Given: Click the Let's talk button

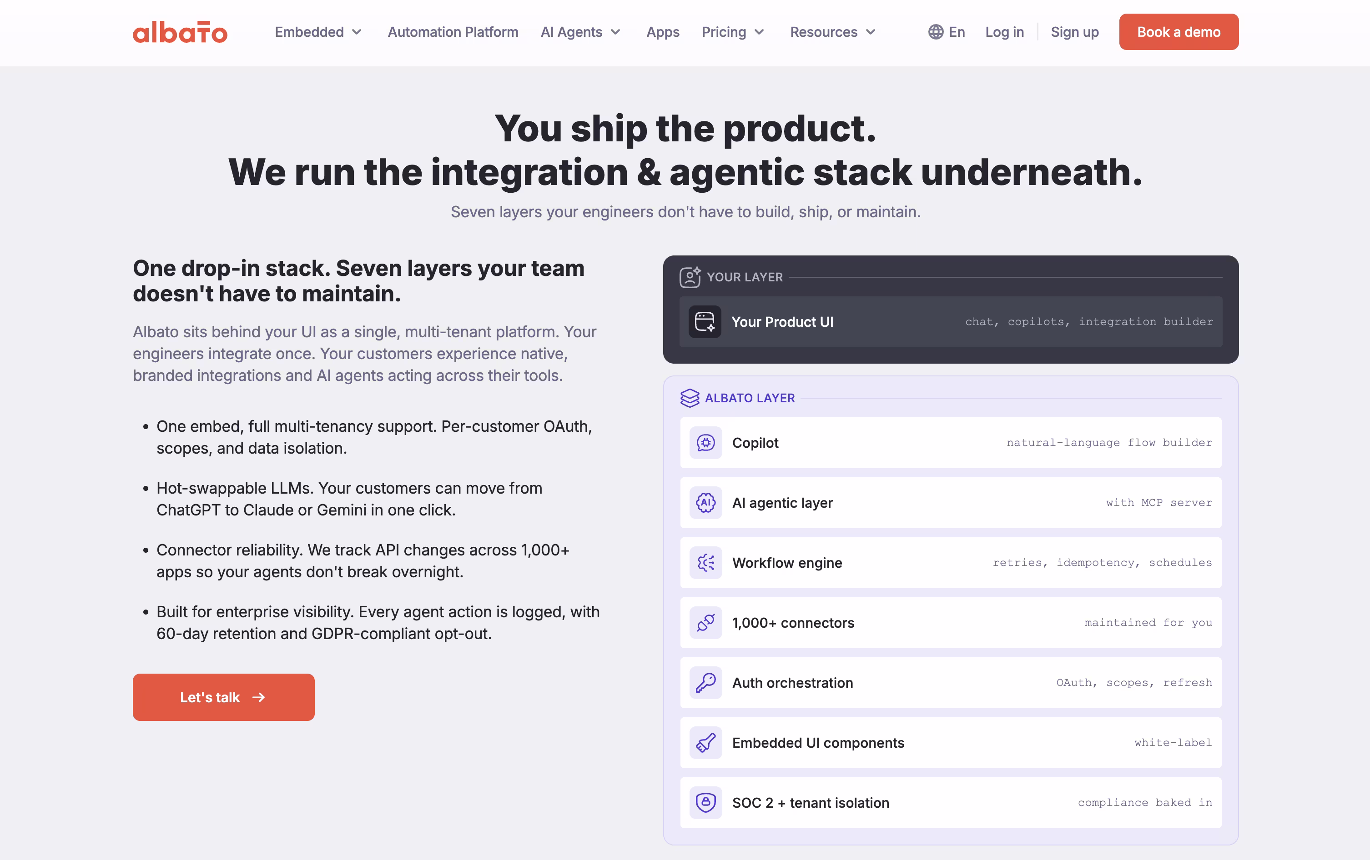Looking at the screenshot, I should tap(224, 697).
